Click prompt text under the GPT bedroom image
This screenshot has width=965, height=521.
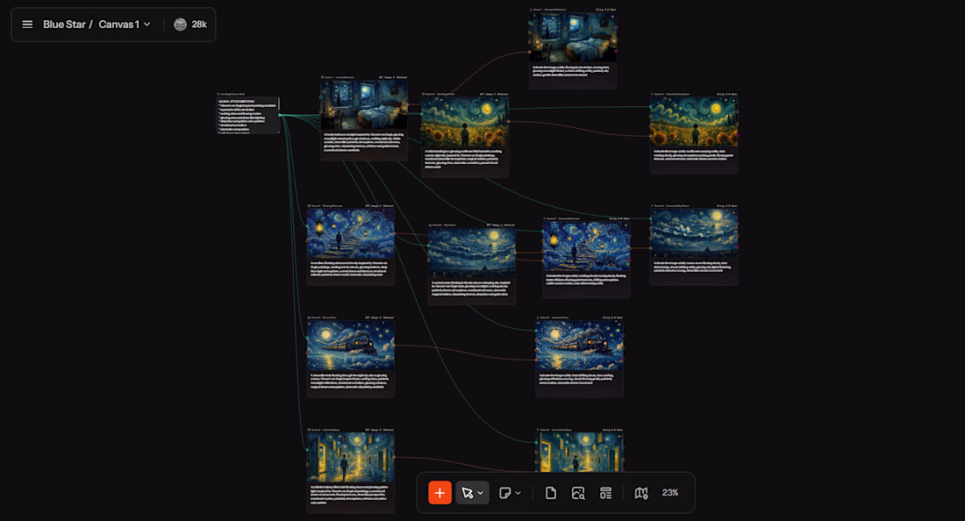coord(364,142)
